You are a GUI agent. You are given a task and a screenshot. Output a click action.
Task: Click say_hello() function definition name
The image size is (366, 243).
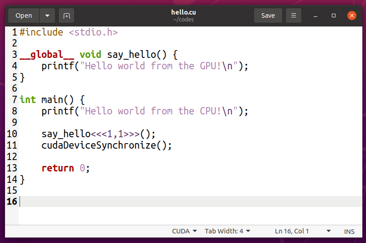pos(137,55)
